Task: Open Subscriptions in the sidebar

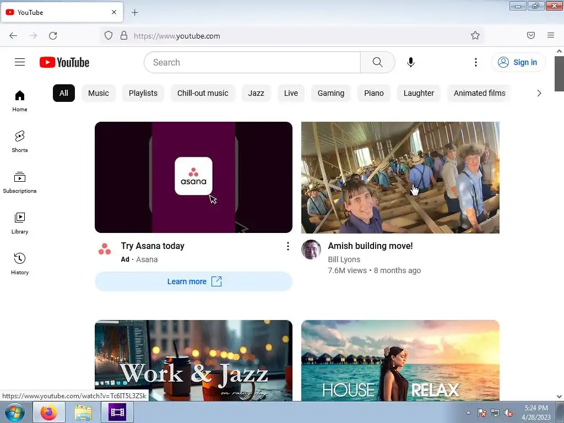Action: (20, 183)
